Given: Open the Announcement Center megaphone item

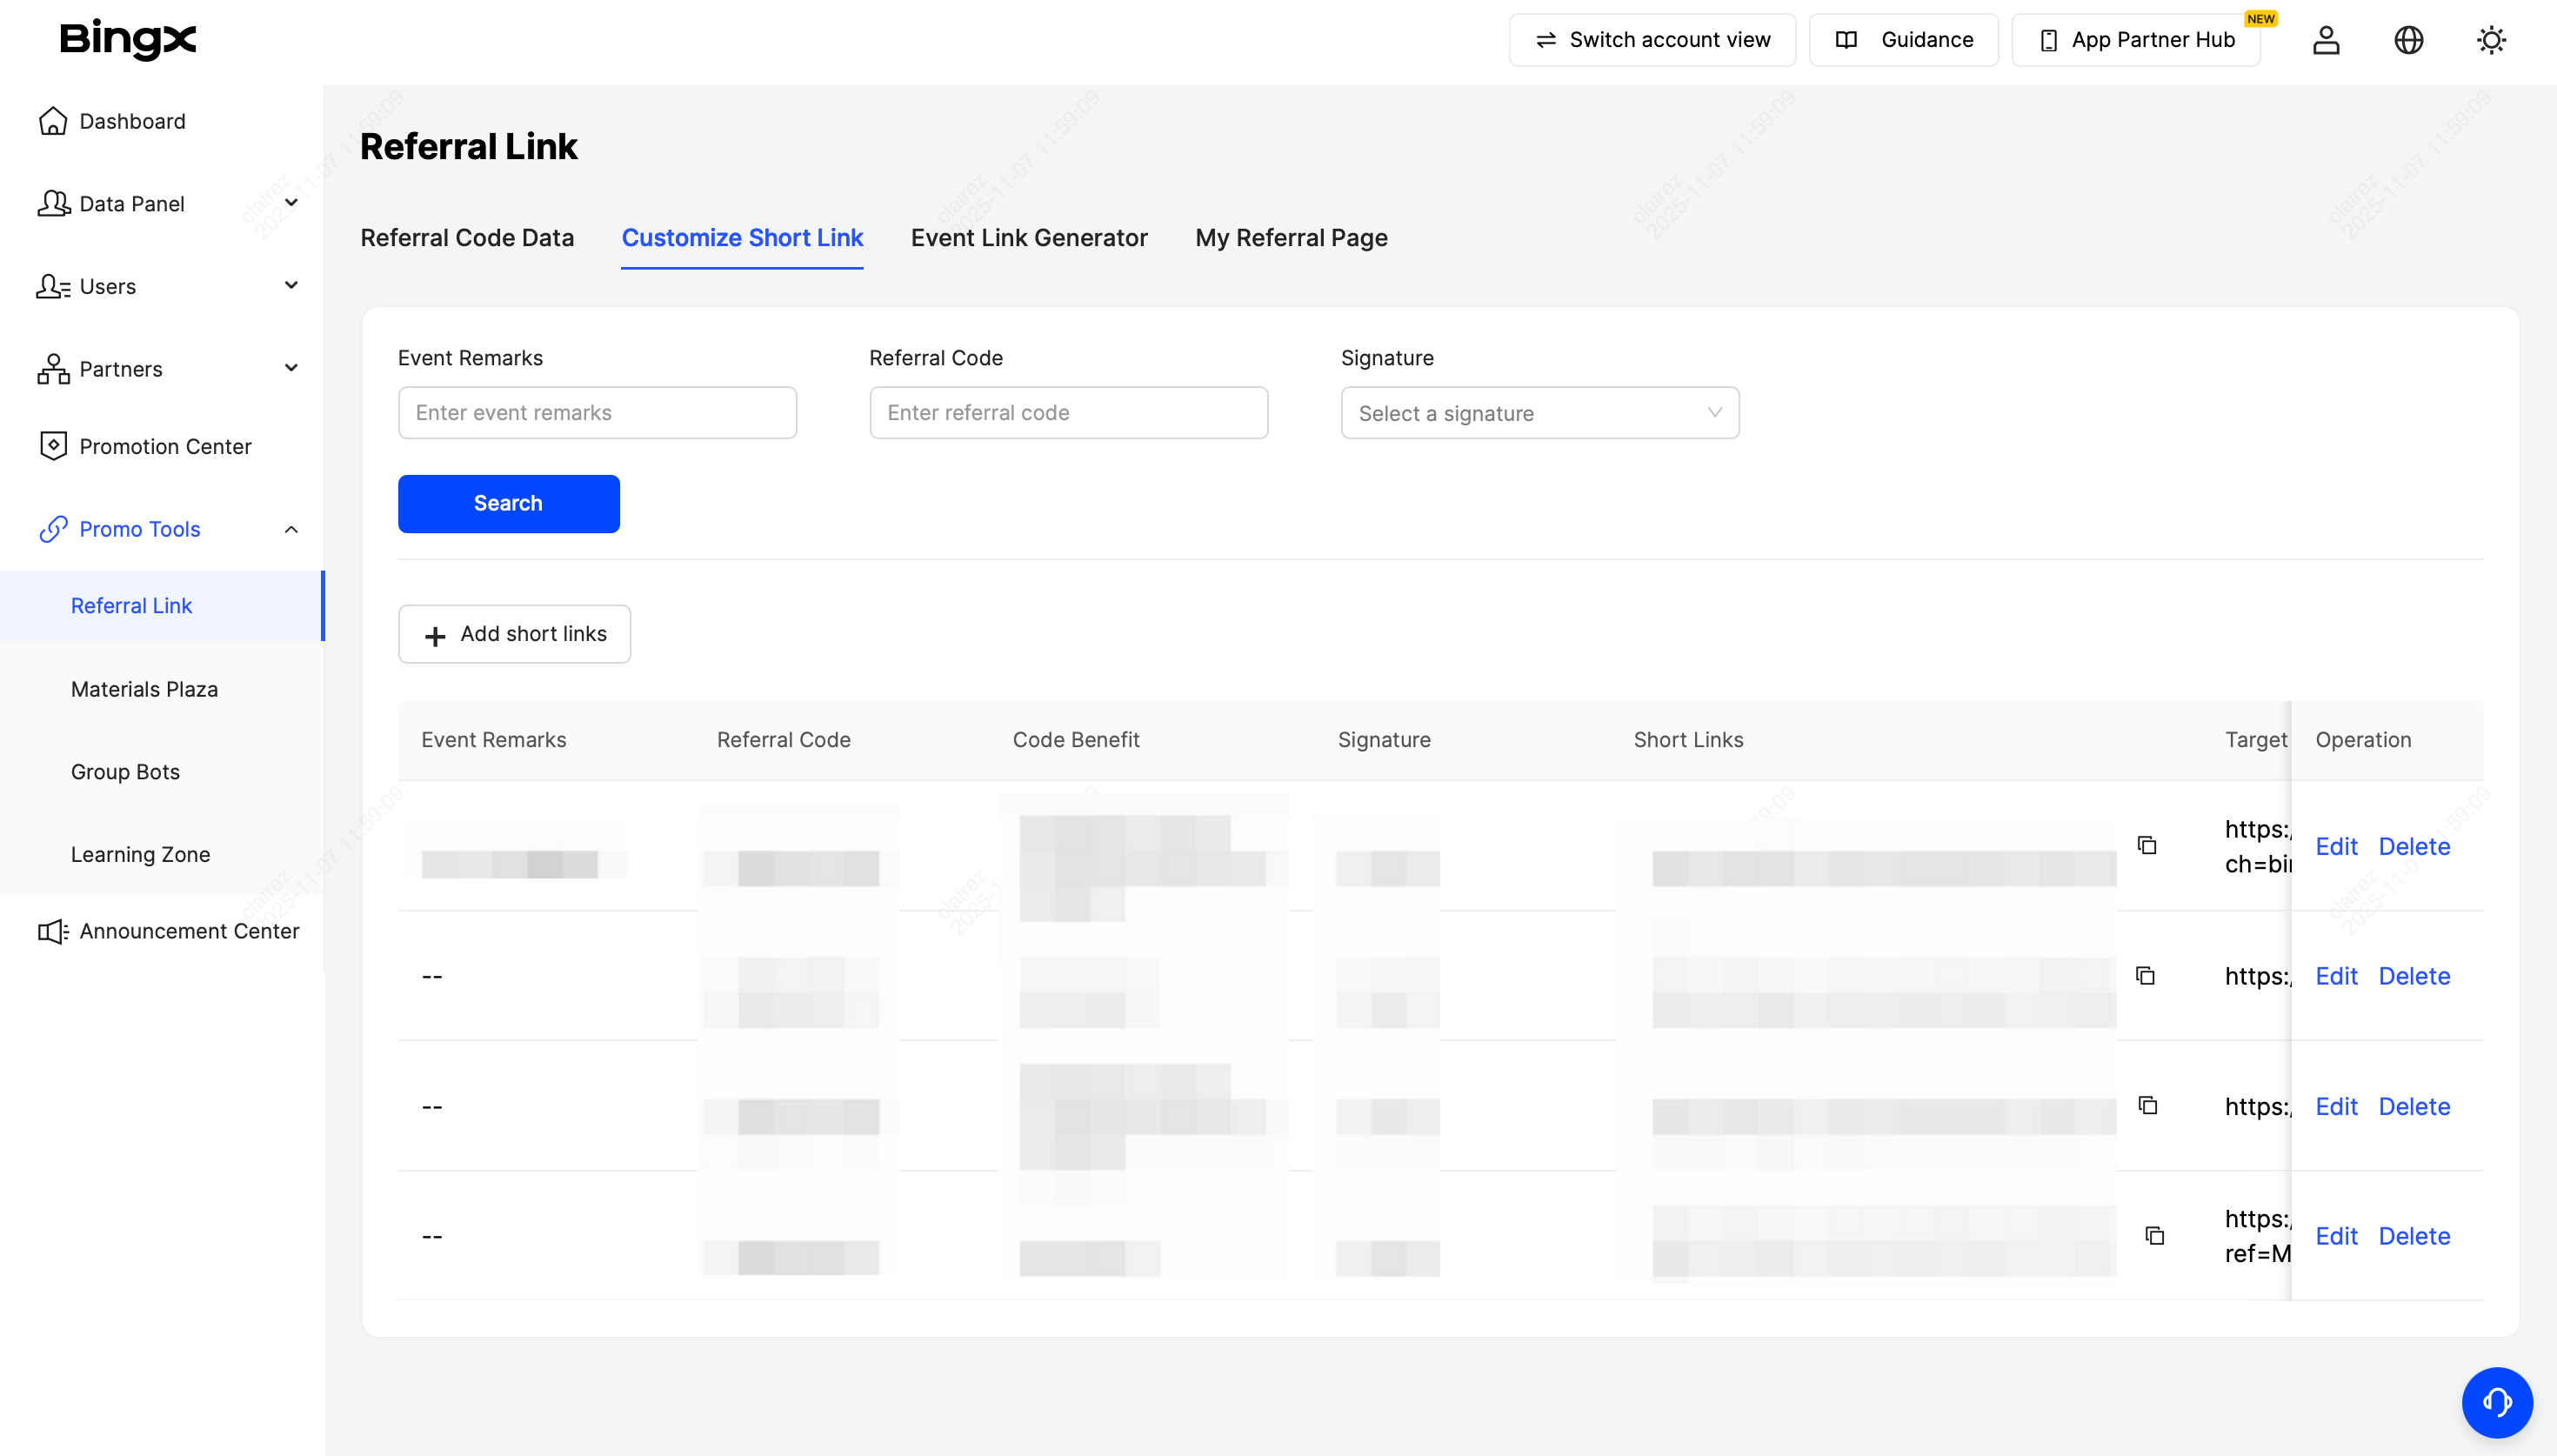Looking at the screenshot, I should point(188,931).
